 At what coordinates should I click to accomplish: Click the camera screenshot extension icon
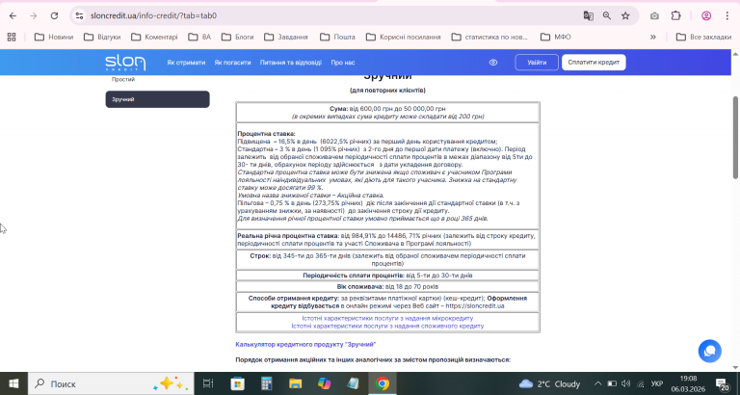(654, 15)
